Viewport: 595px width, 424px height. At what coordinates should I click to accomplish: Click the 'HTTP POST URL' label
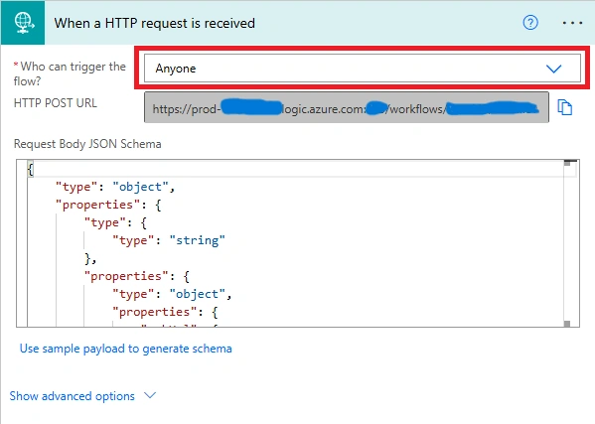(x=56, y=103)
